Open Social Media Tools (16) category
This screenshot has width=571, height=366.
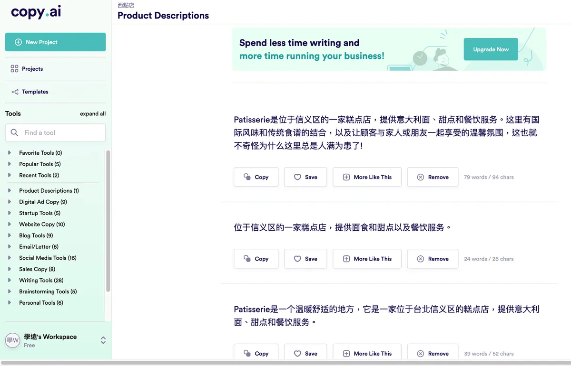tap(48, 258)
